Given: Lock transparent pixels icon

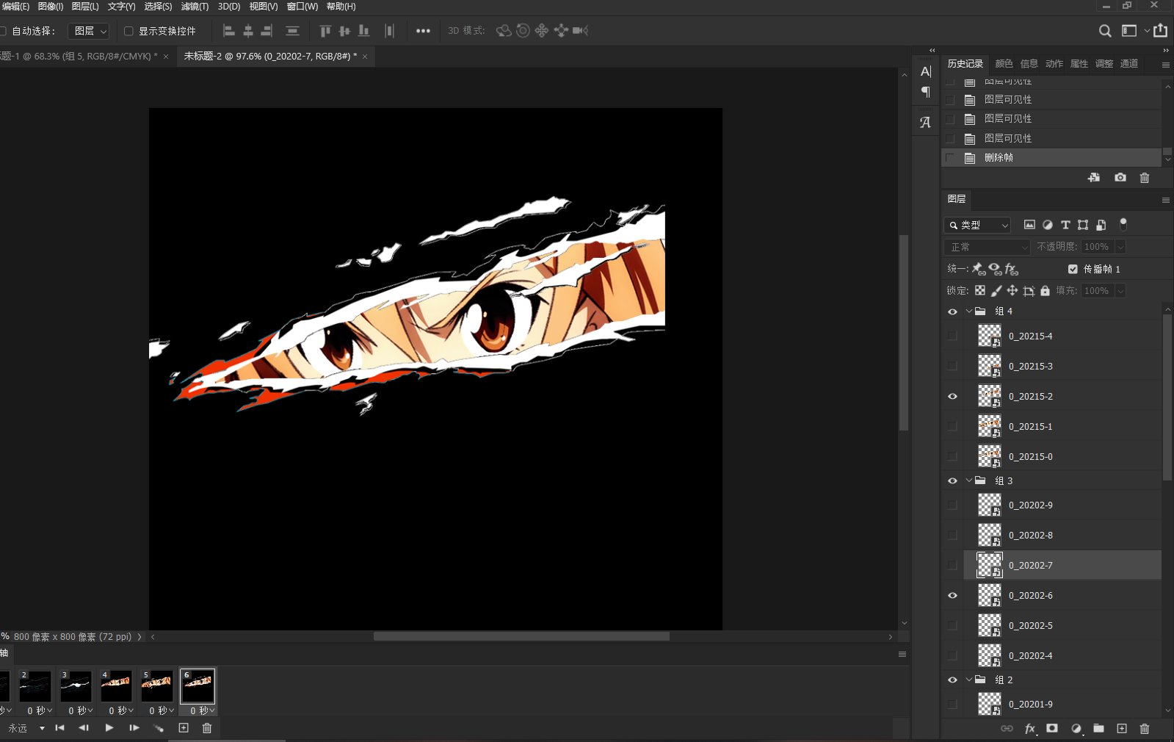Looking at the screenshot, I should pyautogui.click(x=980, y=291).
